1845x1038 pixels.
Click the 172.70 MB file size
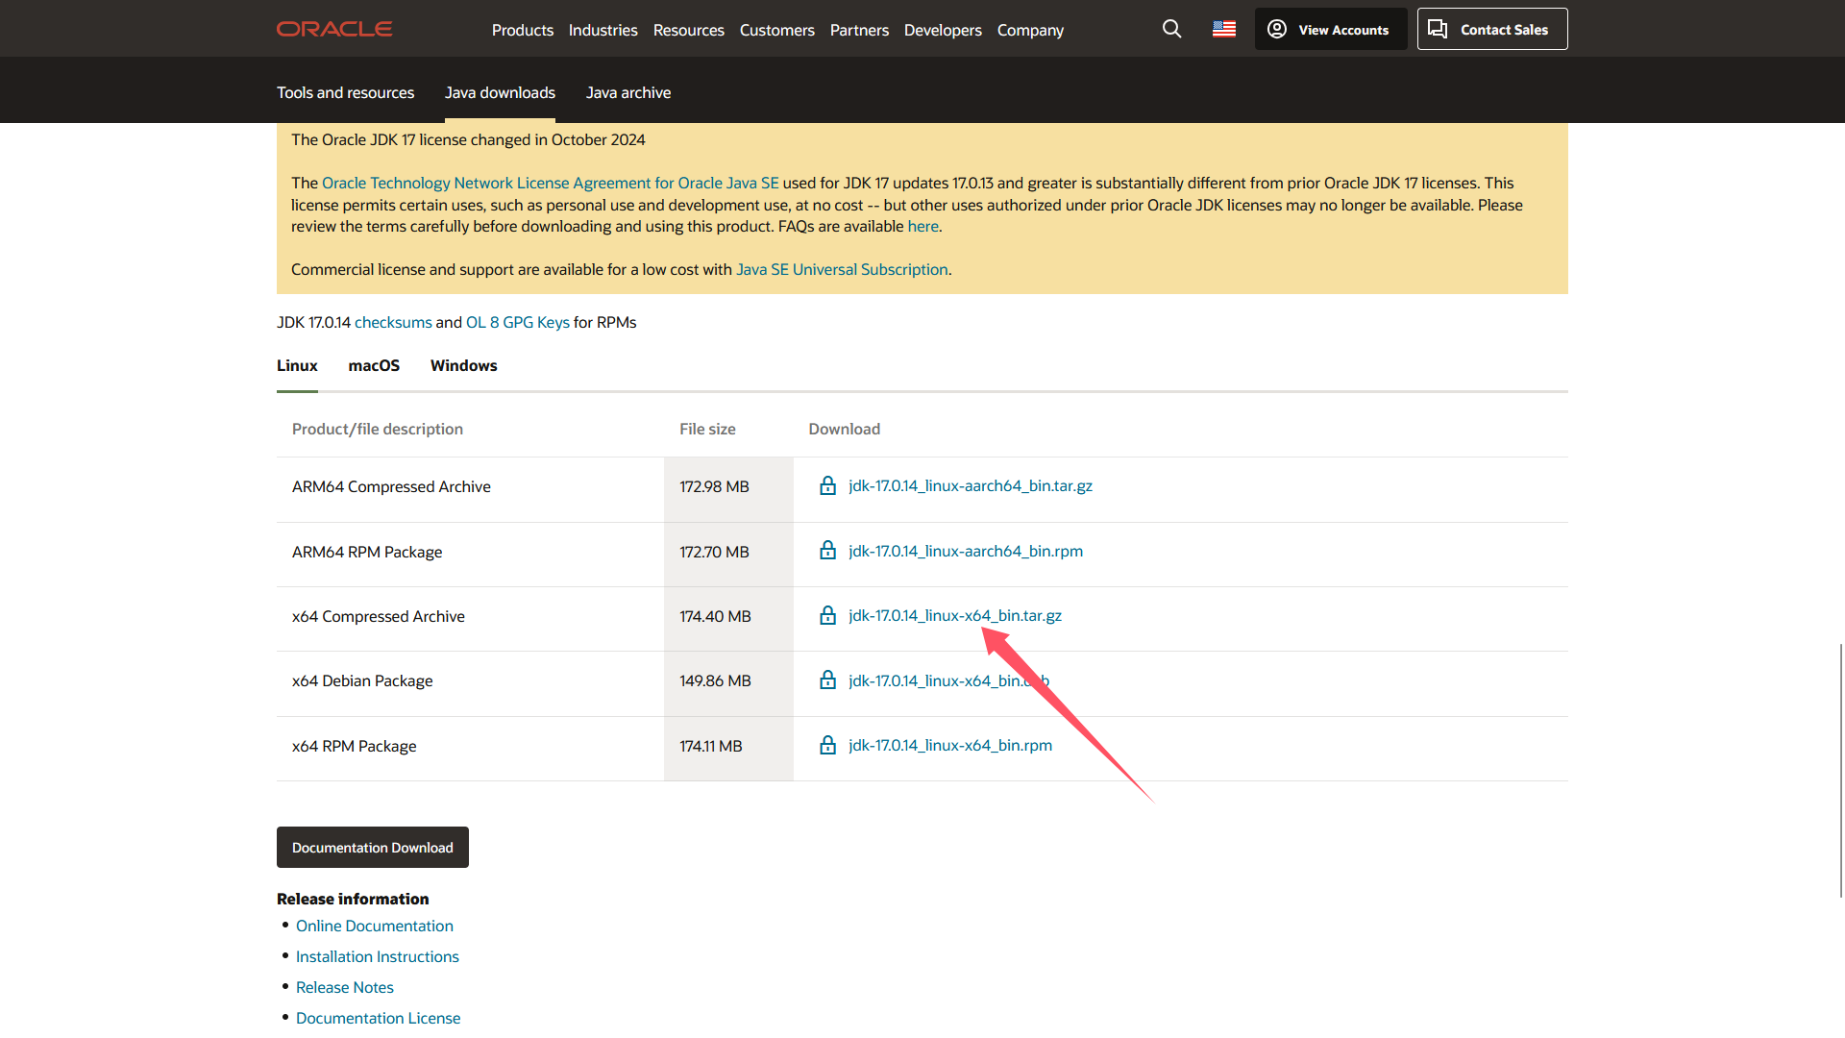point(714,552)
